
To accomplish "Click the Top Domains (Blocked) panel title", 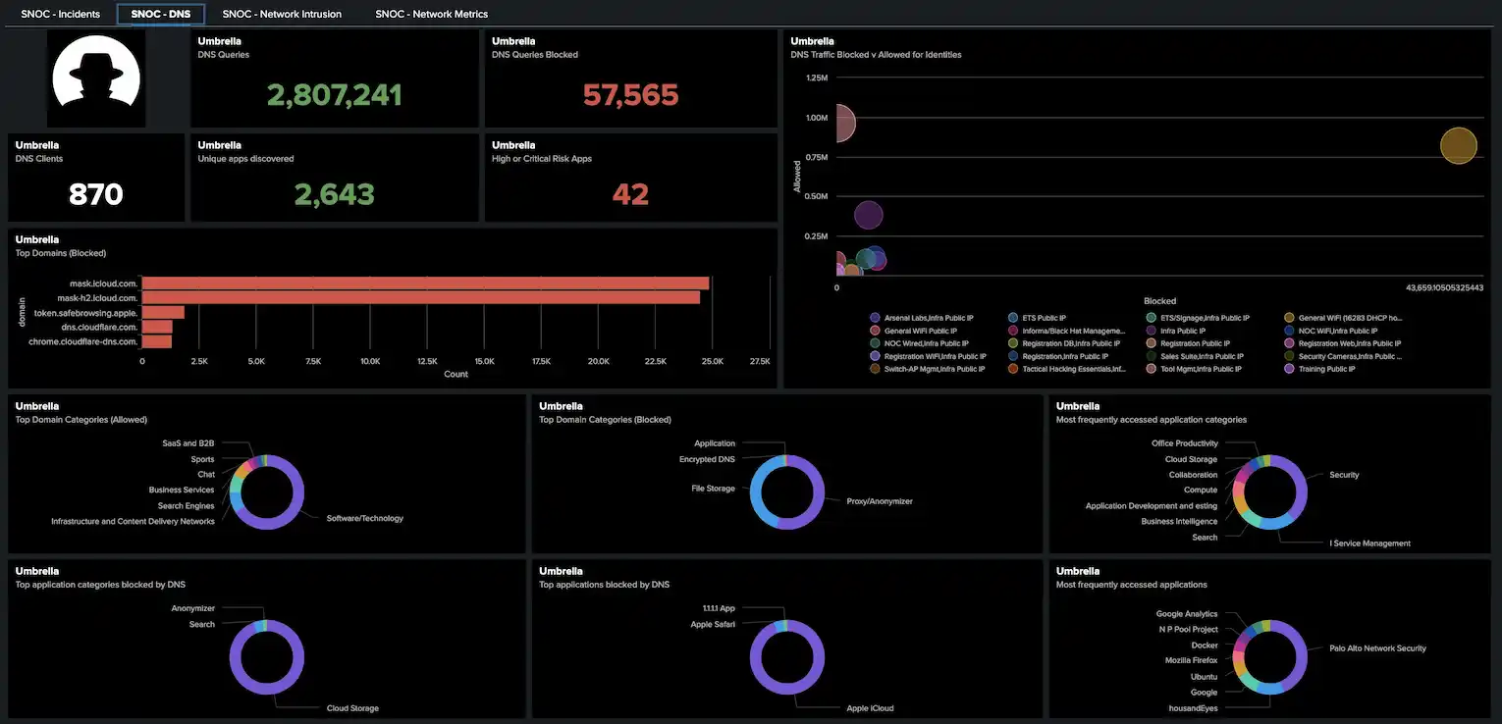I will pos(61,253).
